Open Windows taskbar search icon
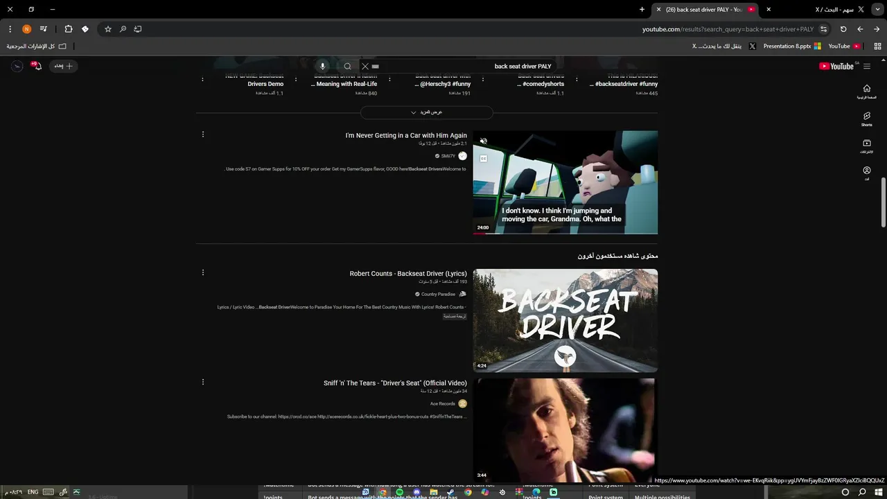Image resolution: width=887 pixels, height=499 pixels. (x=862, y=492)
